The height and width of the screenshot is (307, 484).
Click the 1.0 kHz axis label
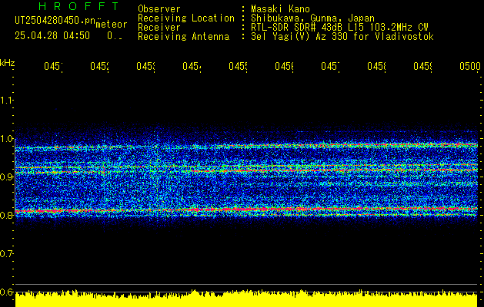click(6, 139)
